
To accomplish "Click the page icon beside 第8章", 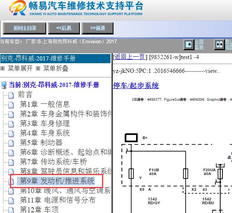I will 11,172.
